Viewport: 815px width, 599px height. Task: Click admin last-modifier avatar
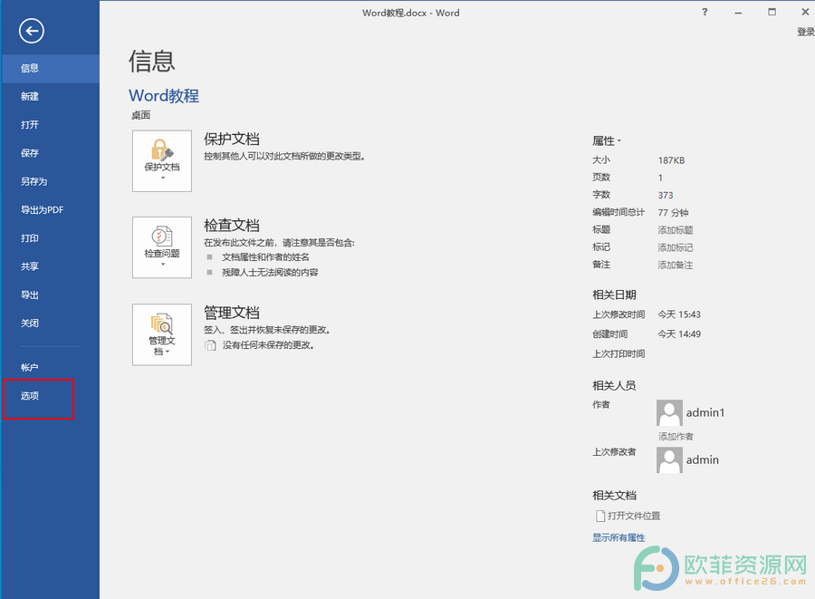pyautogui.click(x=669, y=460)
